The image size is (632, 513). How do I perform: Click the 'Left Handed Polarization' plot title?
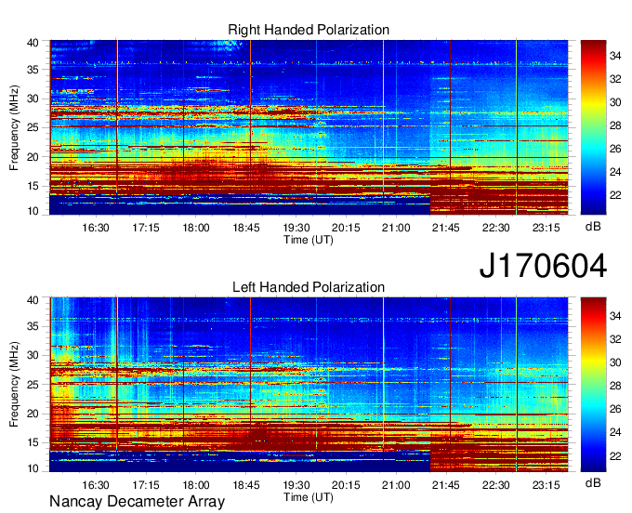point(309,287)
